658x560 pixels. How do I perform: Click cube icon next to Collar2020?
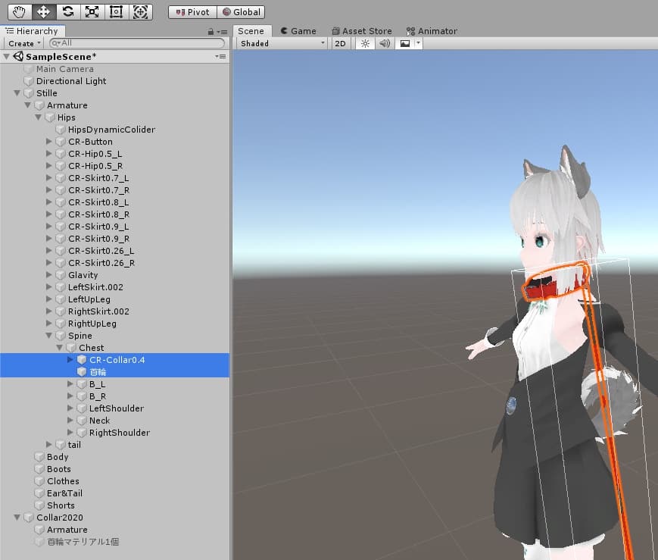click(29, 517)
